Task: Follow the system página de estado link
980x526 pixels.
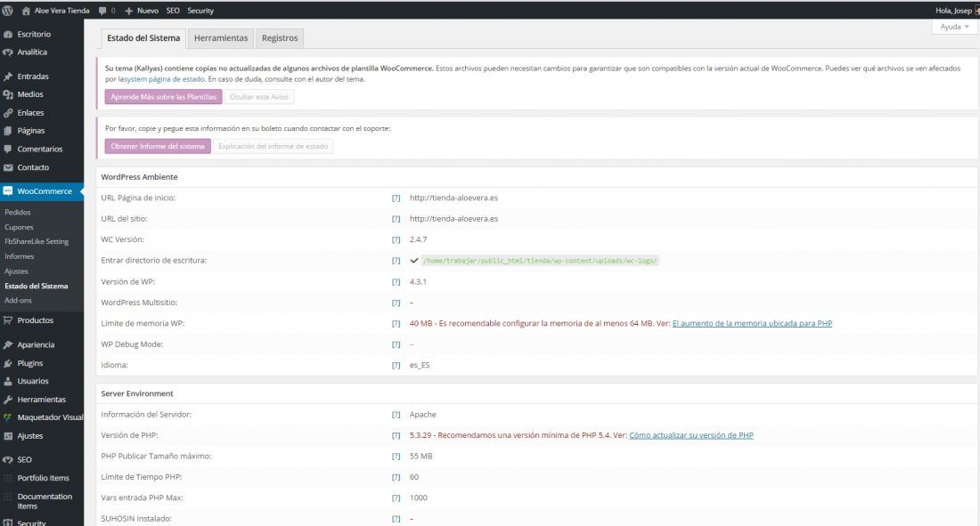Action: click(165, 79)
